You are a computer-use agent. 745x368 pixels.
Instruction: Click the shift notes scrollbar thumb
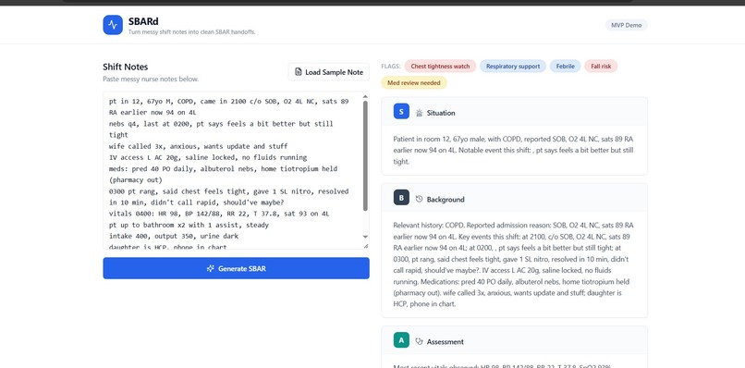click(x=365, y=155)
